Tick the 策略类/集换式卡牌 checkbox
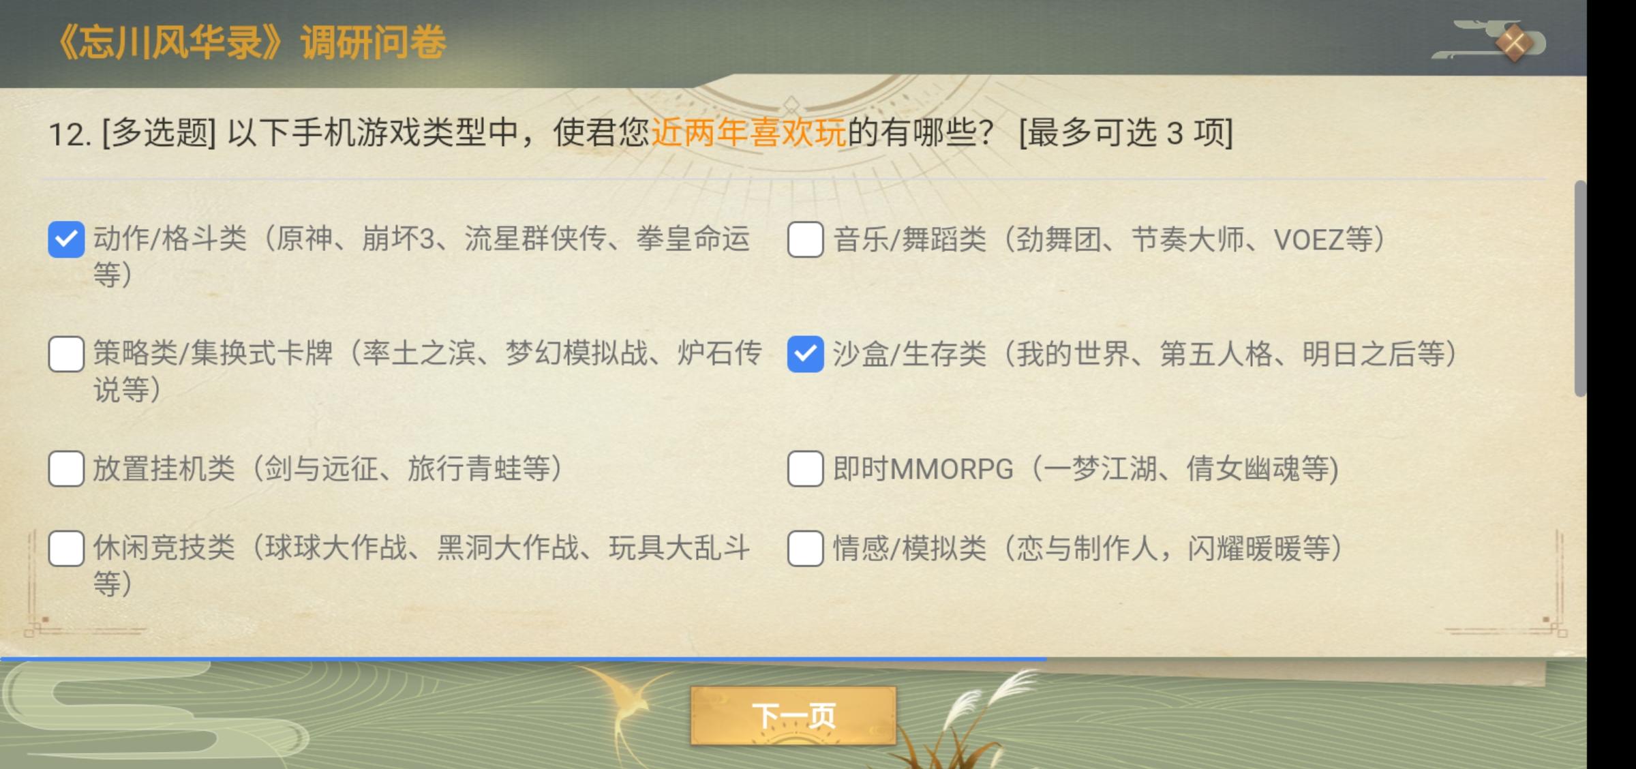The height and width of the screenshot is (769, 1636). click(66, 354)
